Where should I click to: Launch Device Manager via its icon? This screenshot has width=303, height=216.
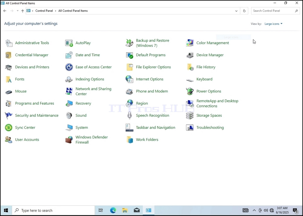point(190,55)
